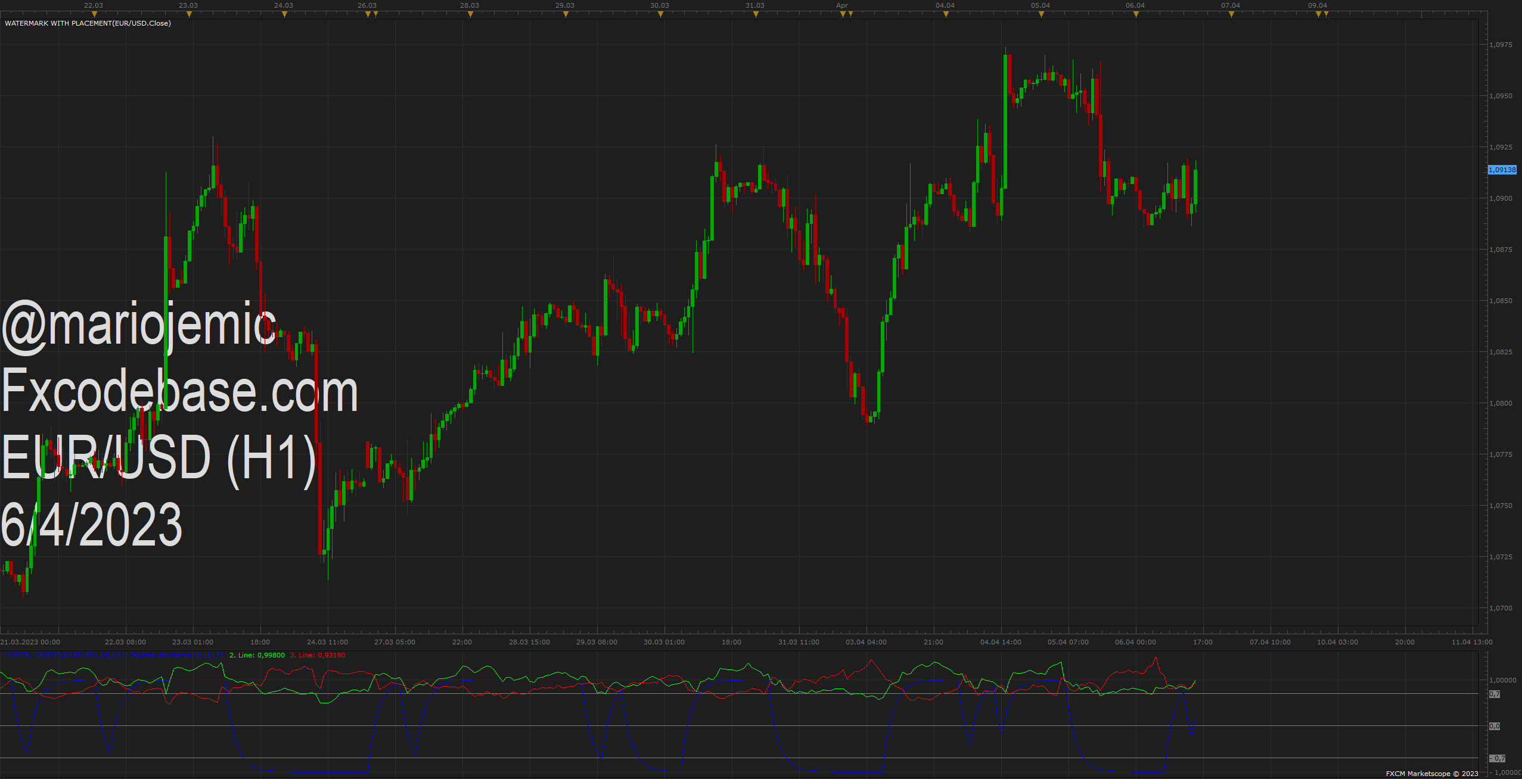The width and height of the screenshot is (1522, 779).
Task: Click the 1,0825 price axis label
Action: click(1501, 352)
